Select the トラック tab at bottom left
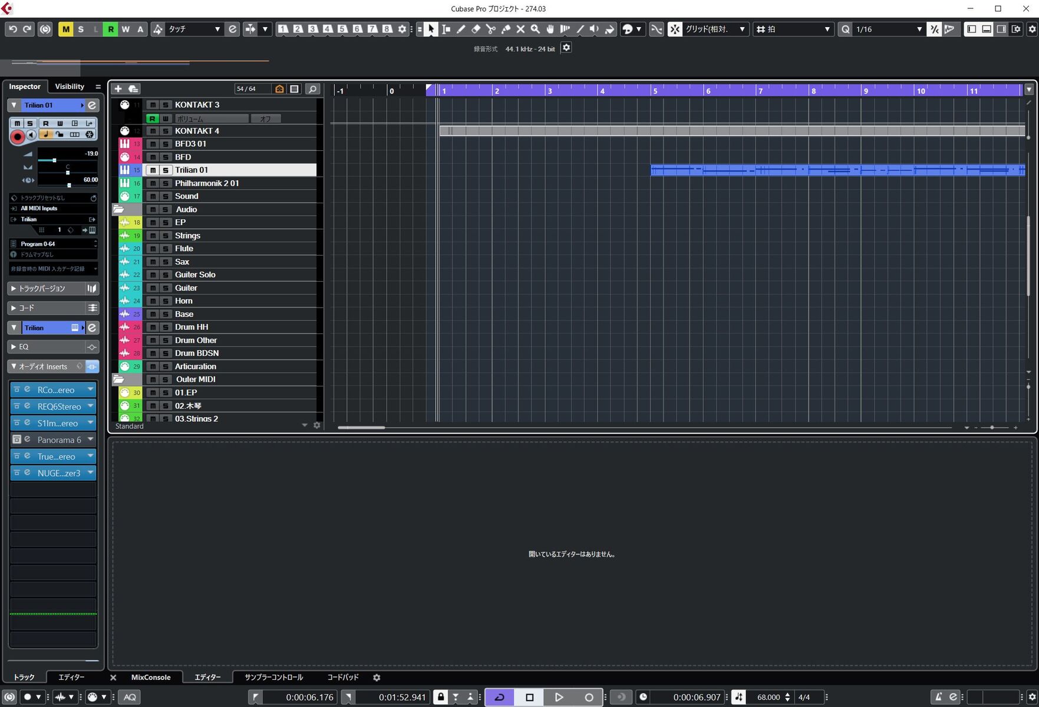This screenshot has height=707, width=1039. [x=24, y=678]
